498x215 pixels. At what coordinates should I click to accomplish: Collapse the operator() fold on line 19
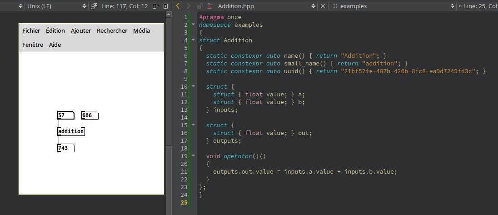(x=193, y=156)
